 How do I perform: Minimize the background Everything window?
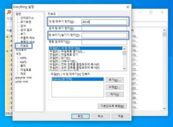click(x=140, y=12)
